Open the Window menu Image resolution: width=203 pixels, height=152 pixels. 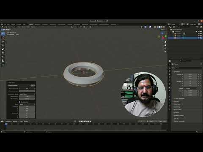coord(19,24)
